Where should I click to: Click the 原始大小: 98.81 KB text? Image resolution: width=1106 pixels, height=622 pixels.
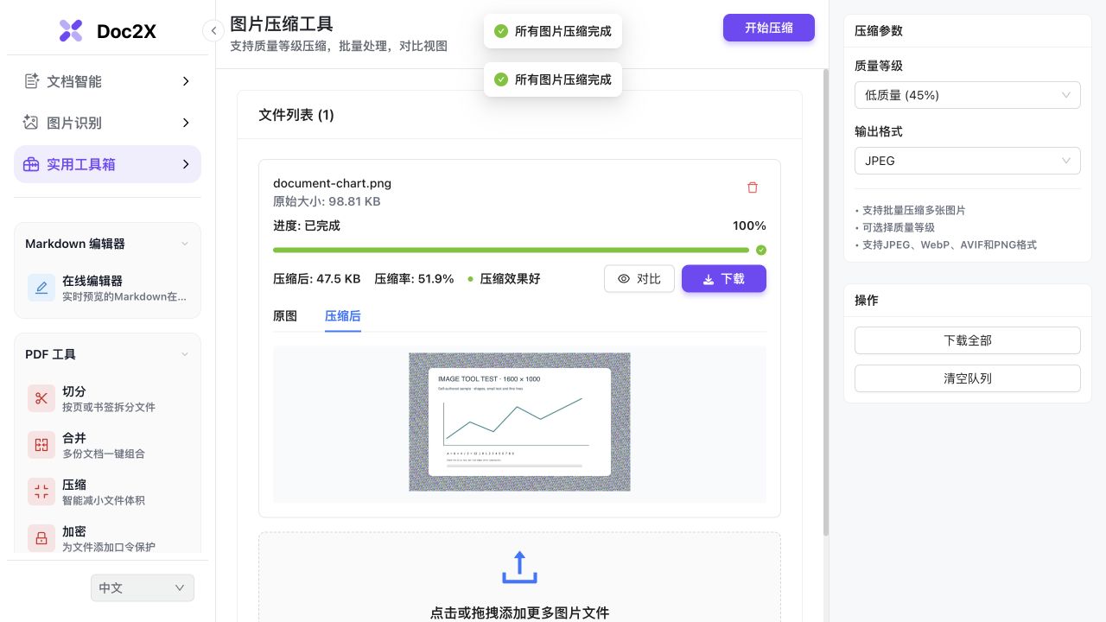point(327,201)
